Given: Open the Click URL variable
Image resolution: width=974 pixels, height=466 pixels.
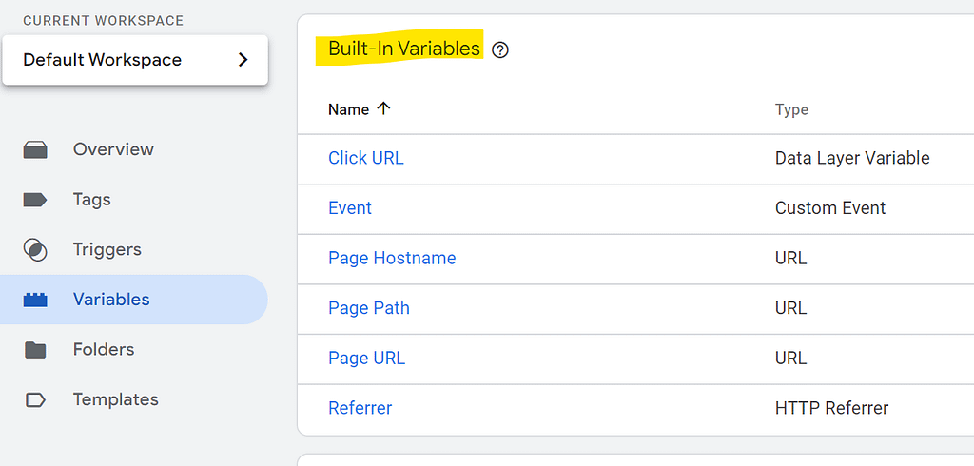Looking at the screenshot, I should pyautogui.click(x=366, y=158).
